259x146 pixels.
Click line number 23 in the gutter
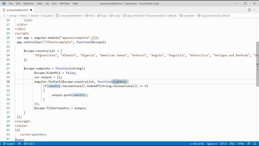pyautogui.click(x=8, y=51)
